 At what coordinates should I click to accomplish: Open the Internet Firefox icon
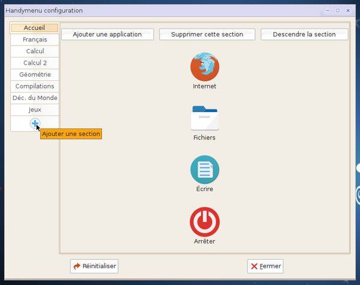205,67
